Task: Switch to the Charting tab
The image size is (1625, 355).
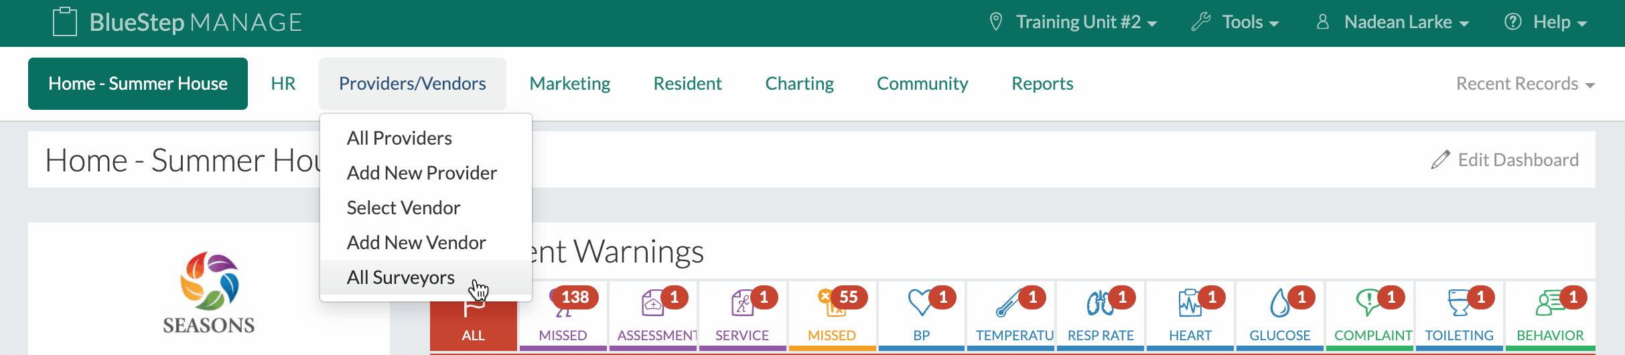Action: coord(799,84)
